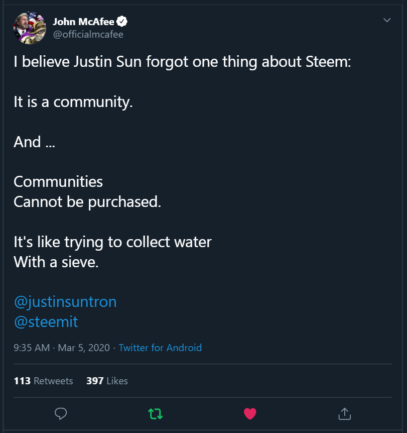Undo the retweet with the green arrows icon
The image size is (407, 433).
pyautogui.click(x=155, y=413)
